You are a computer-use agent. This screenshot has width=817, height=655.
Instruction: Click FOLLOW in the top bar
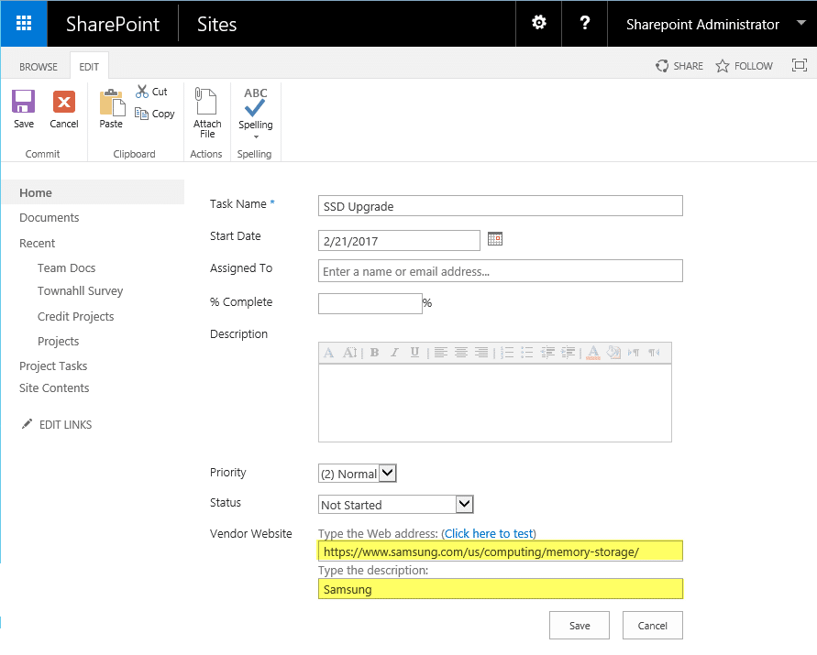point(744,65)
